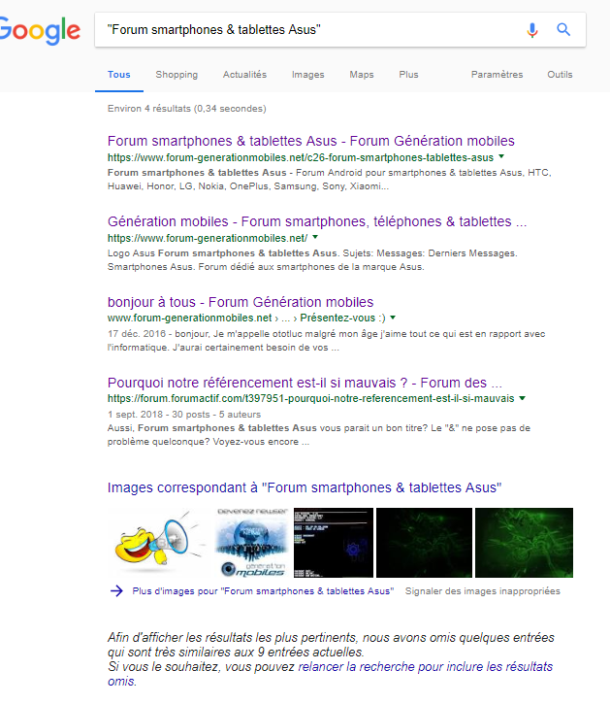610x704 pixels.
Task: Click the Google logo
Action: 40,30
